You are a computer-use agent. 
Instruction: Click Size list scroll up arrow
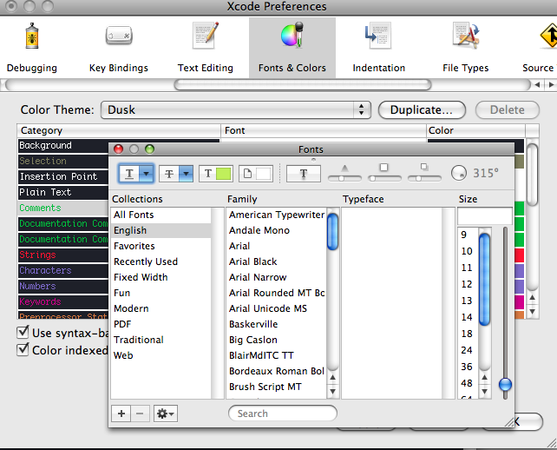484,377
